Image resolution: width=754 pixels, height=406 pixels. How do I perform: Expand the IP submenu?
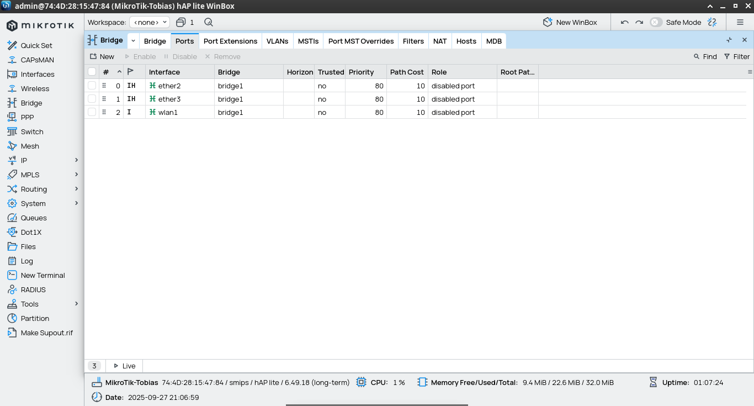[x=76, y=160]
